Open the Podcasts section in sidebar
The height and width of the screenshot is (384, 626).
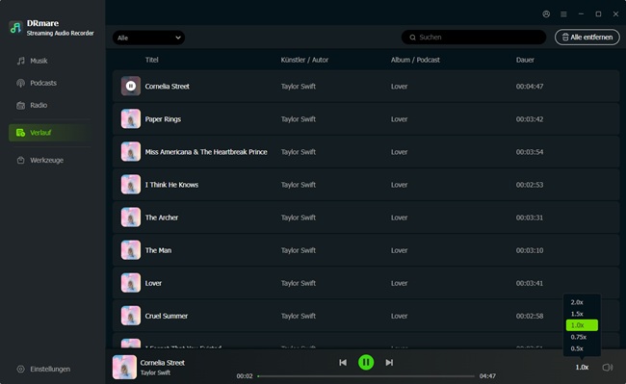pos(43,83)
